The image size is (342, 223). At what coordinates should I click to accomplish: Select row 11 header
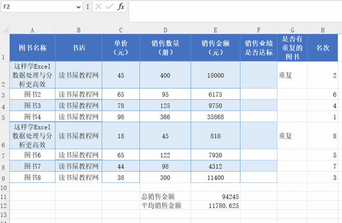4,196
